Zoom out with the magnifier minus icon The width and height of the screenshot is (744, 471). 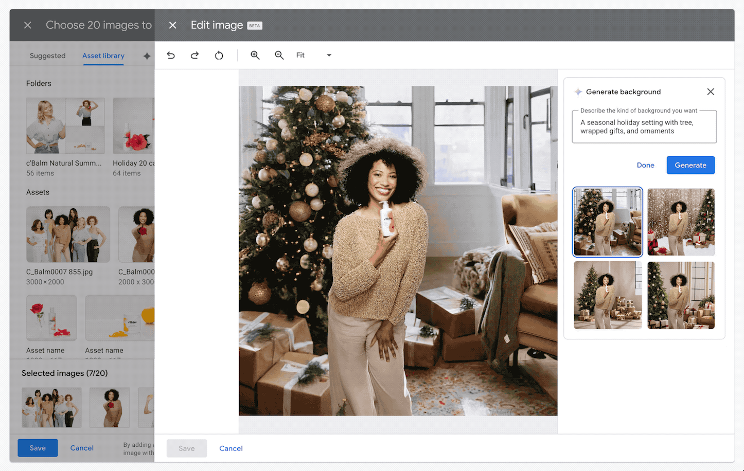click(279, 55)
